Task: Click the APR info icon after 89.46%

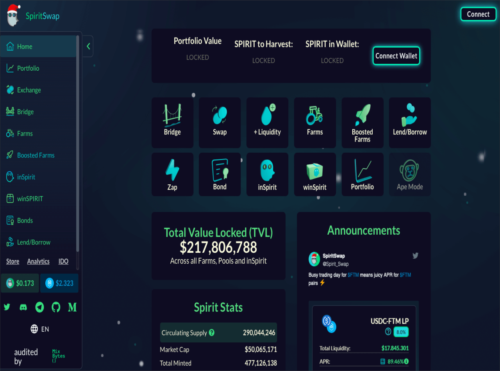Action: pos(406,361)
